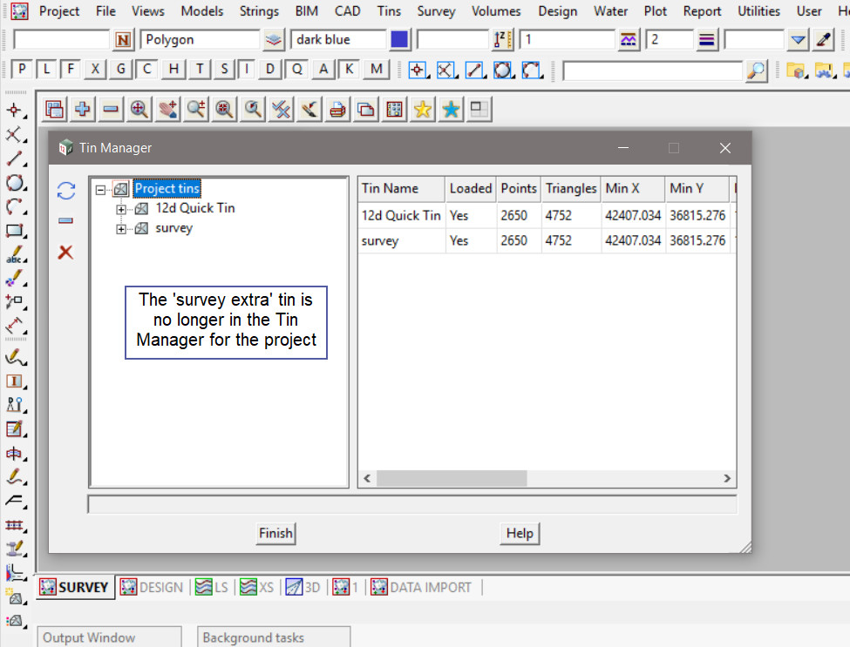The height and width of the screenshot is (647, 850).
Task: Click the Tin Name column header
Action: [x=401, y=188]
